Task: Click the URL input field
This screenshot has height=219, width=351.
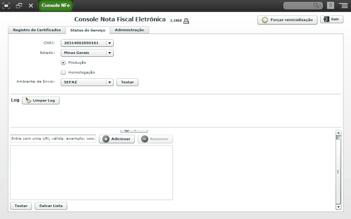Action: 53,139
